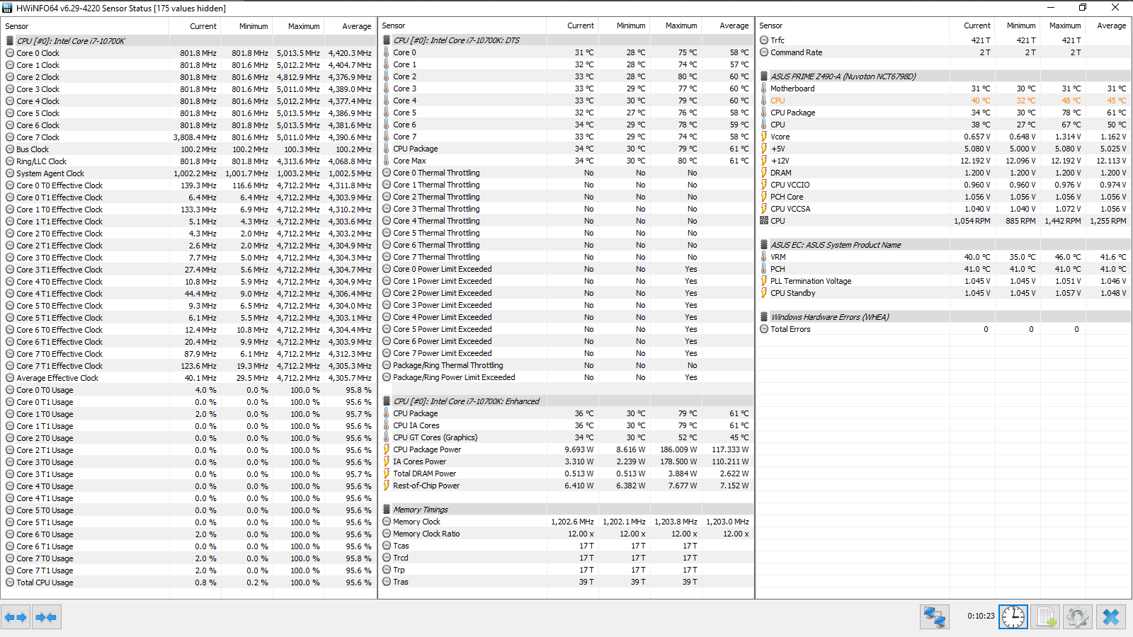Shrink the sensor window with the inward arrows button
The height and width of the screenshot is (637, 1133).
pos(46,617)
